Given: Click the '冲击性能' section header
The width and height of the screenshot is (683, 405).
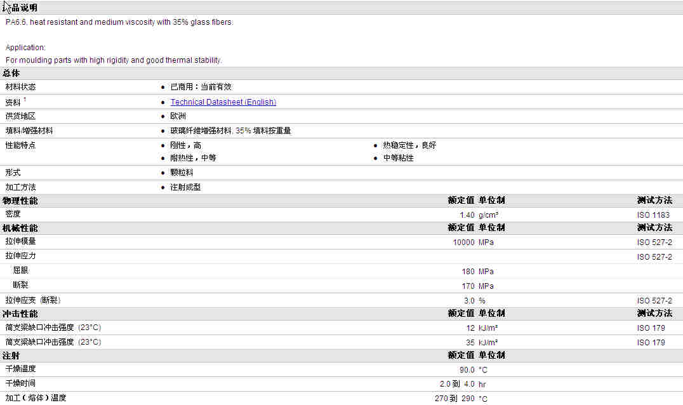Looking at the screenshot, I should coord(20,314).
